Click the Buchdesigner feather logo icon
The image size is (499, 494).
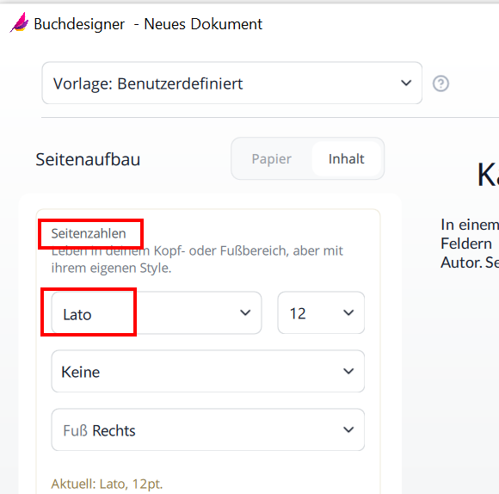19,22
